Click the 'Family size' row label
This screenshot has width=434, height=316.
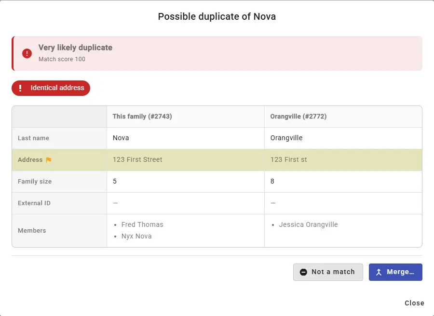tap(35, 181)
